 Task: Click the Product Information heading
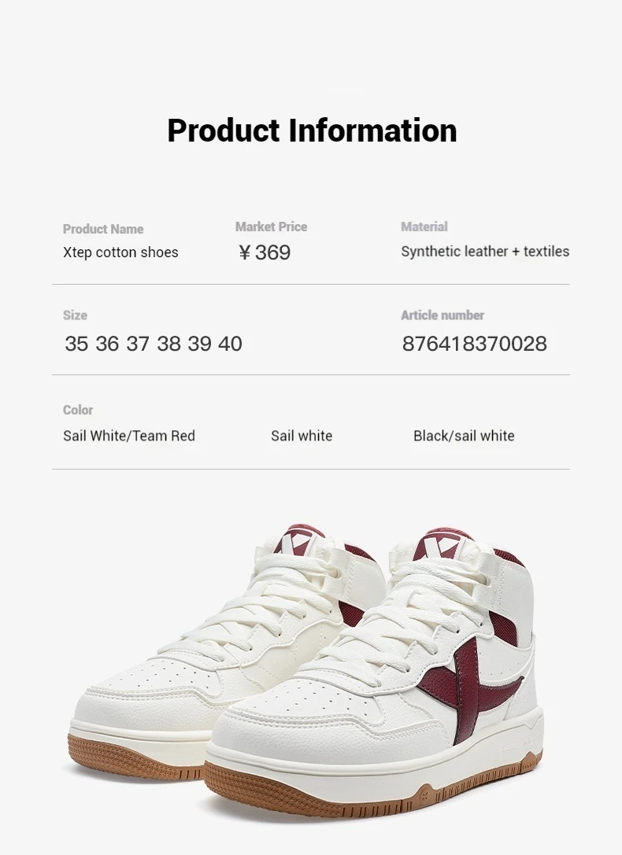click(312, 131)
